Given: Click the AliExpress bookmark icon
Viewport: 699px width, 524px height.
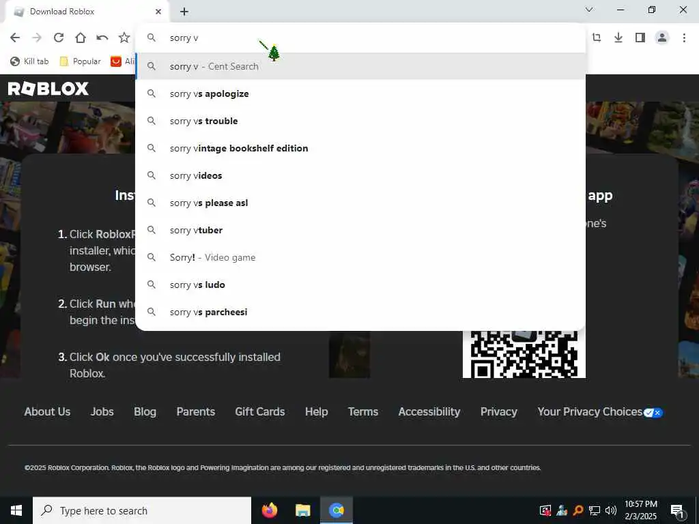Looking at the screenshot, I should coord(116,61).
